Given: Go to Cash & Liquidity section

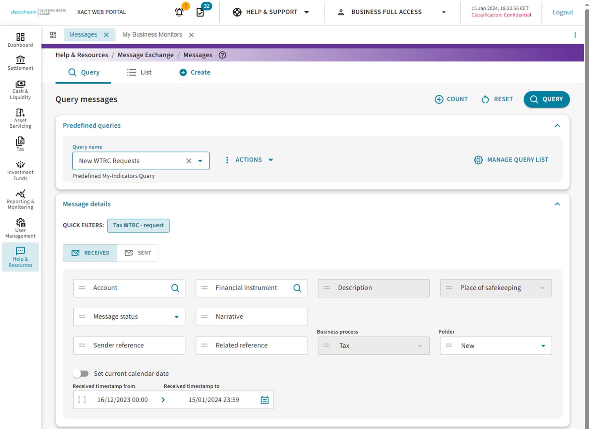Looking at the screenshot, I should [20, 90].
